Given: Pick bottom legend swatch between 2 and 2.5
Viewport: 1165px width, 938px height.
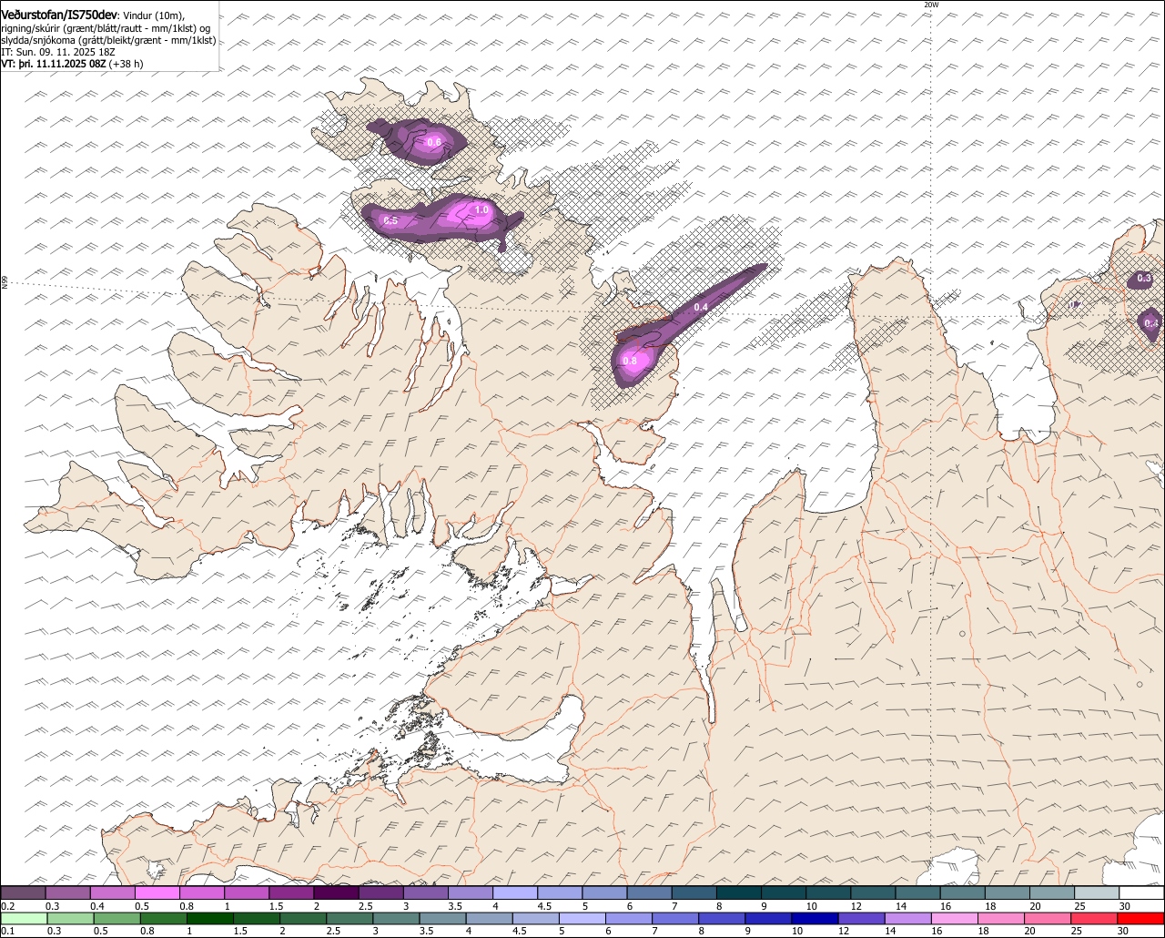Looking at the screenshot, I should point(303,918).
